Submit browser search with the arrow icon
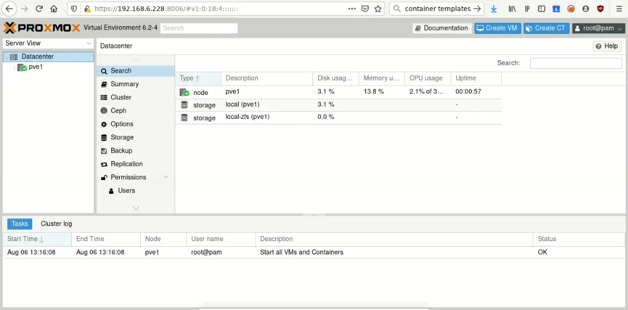 (x=477, y=9)
